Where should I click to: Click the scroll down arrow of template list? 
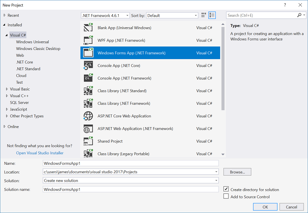(223, 154)
